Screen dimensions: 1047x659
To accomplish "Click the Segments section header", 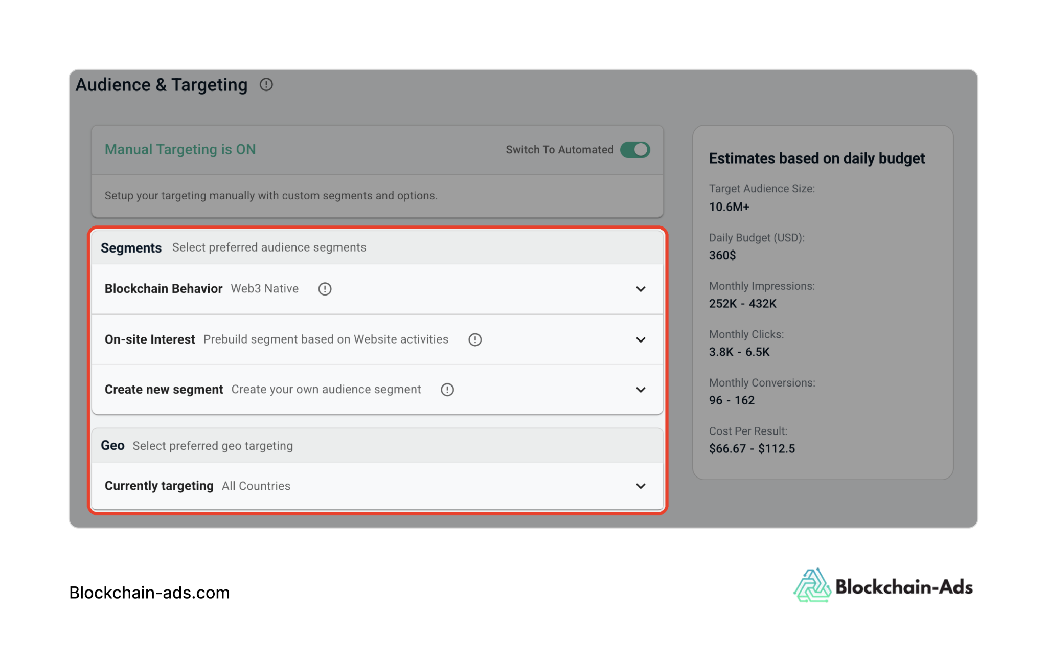I will click(377, 247).
